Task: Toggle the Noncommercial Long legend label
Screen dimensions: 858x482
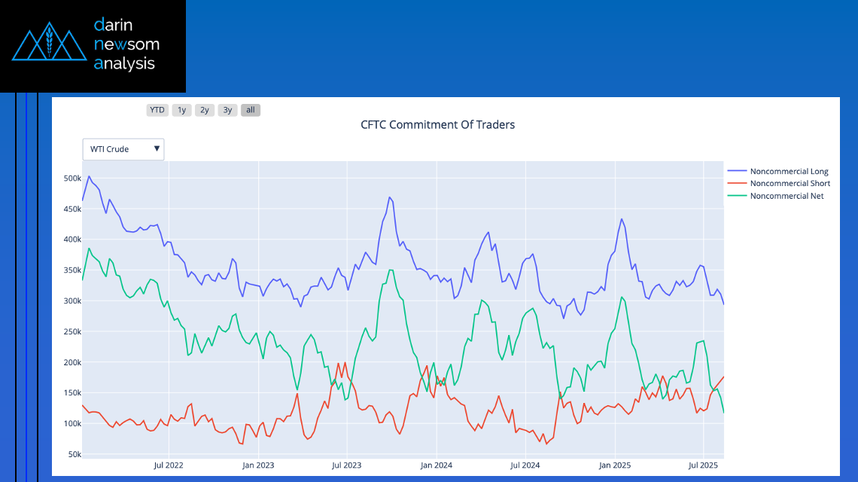Action: [789, 172]
